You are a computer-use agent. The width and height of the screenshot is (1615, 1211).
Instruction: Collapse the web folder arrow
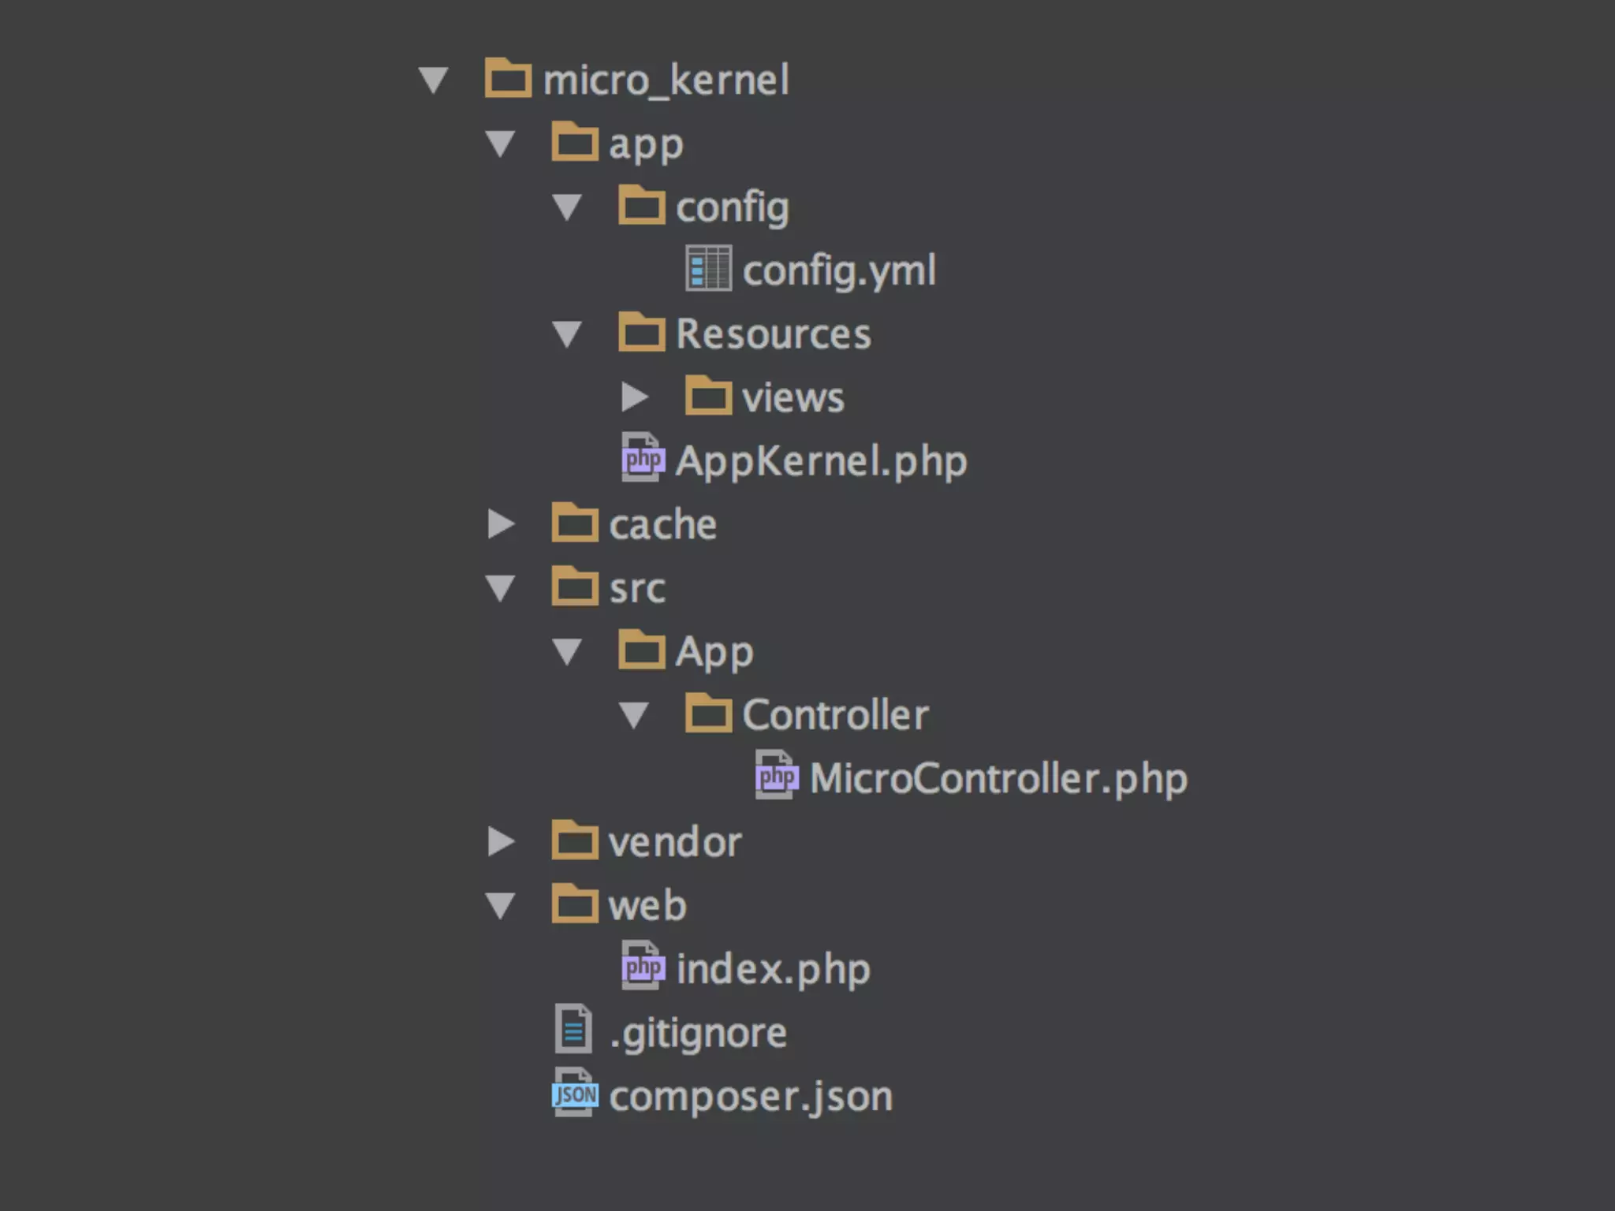501,906
